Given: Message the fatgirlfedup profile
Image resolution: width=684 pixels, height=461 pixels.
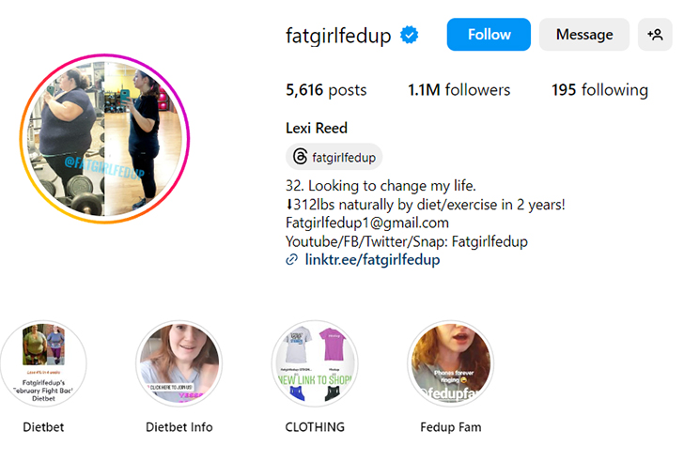Looking at the screenshot, I should (583, 35).
